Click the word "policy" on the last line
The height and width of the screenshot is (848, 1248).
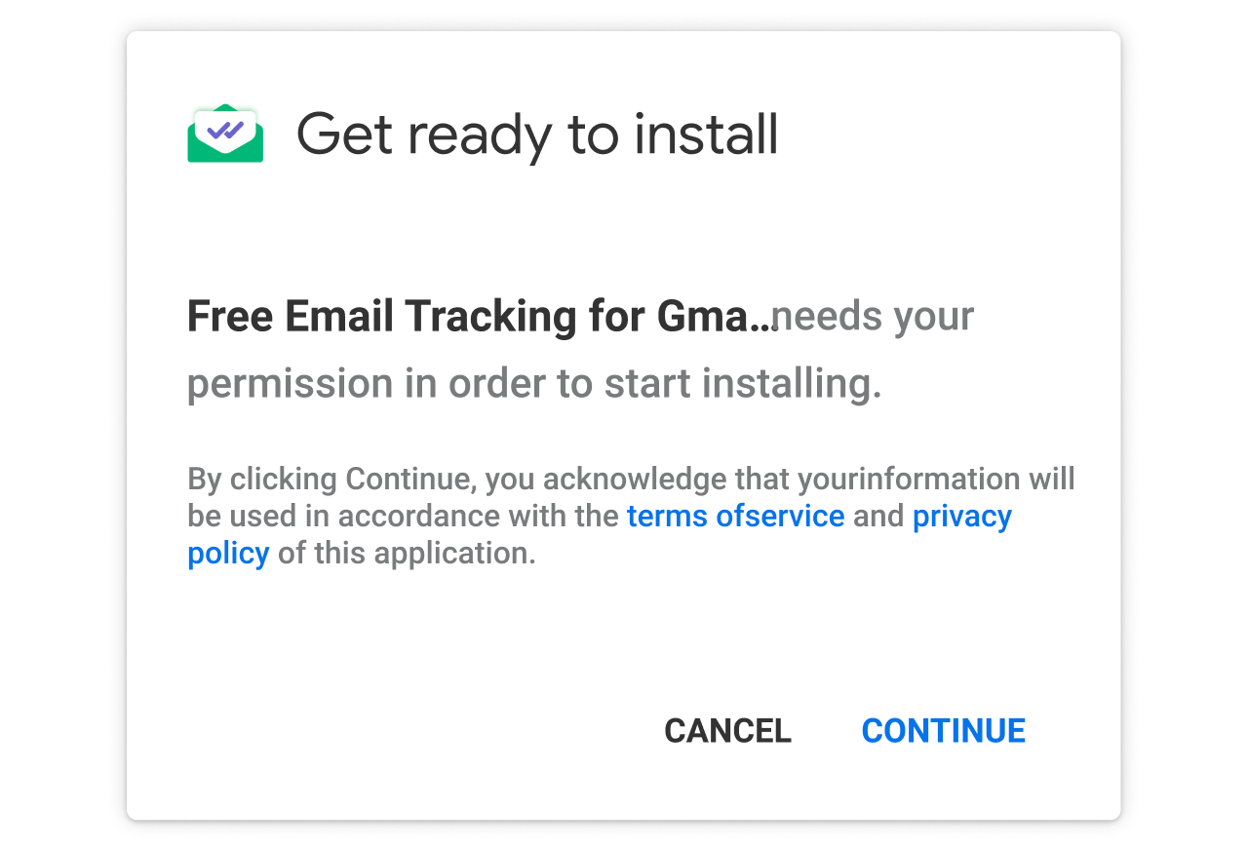click(x=228, y=554)
